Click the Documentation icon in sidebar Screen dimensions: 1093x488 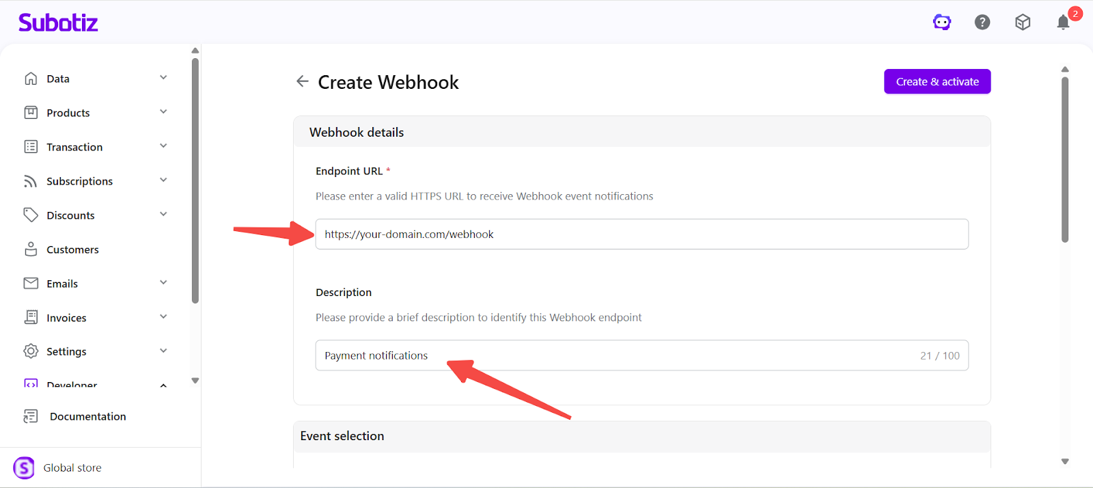(31, 416)
